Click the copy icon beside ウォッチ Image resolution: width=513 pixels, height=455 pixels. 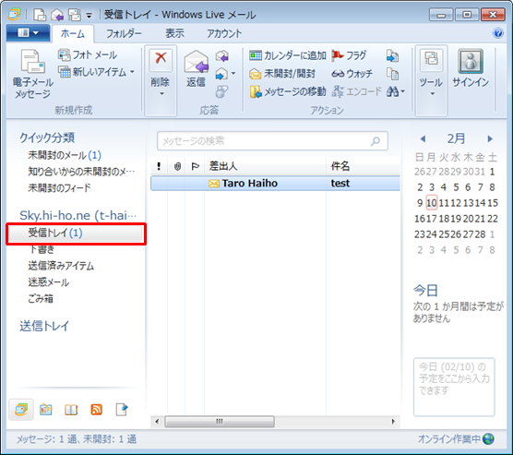[393, 74]
